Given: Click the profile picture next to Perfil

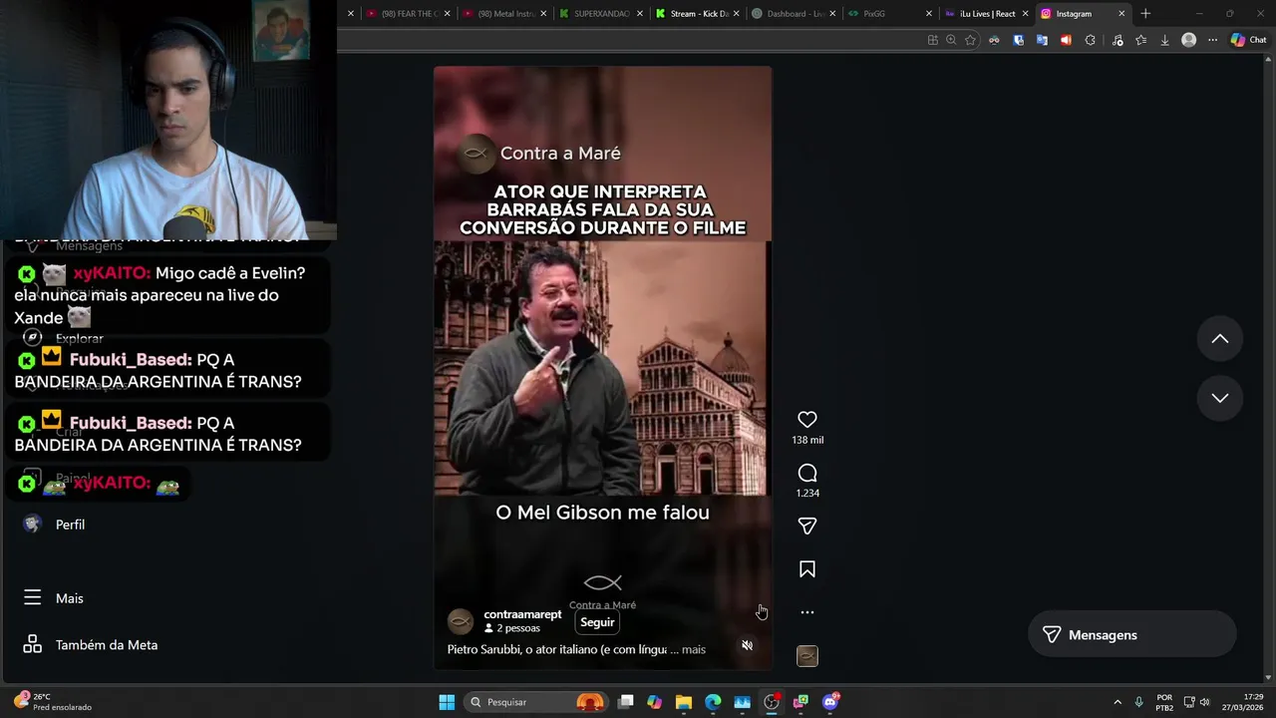Looking at the screenshot, I should point(33,525).
